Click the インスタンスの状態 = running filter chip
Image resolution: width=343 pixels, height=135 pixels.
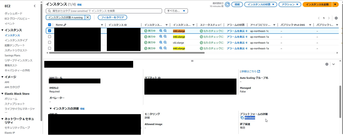[x=65, y=17]
